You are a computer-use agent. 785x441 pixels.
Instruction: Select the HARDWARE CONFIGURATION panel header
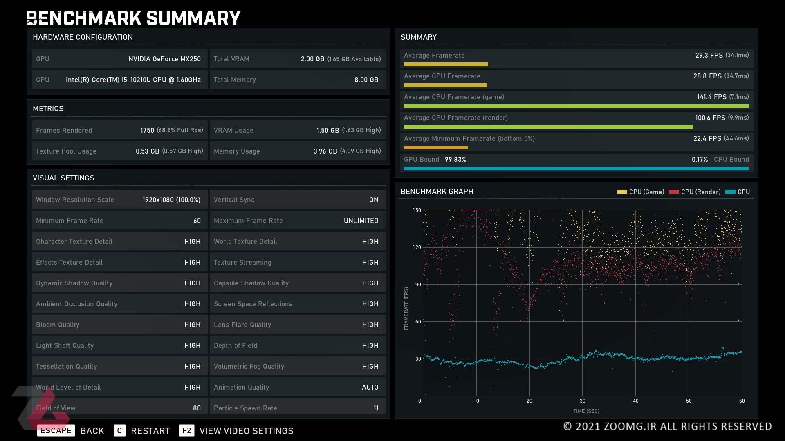coord(83,37)
